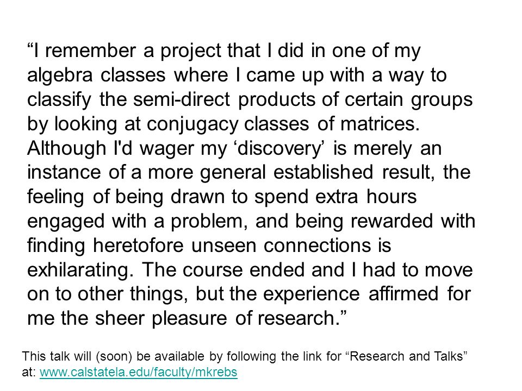Click the phrase 'algebra classes' in the quote

pos(96,76)
